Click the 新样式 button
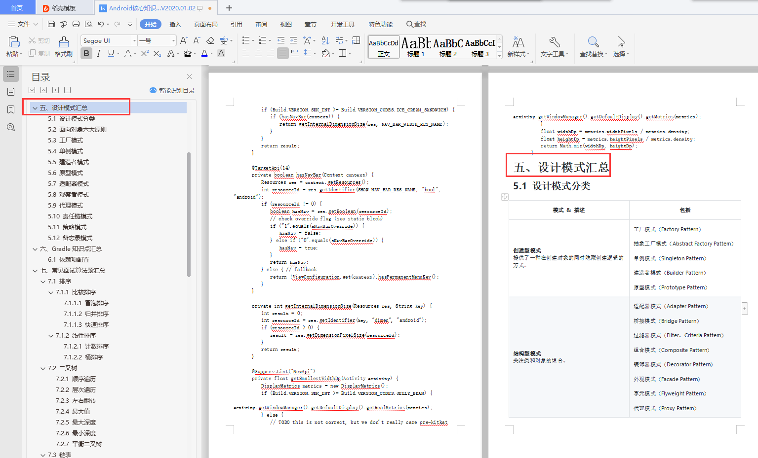 click(518, 46)
